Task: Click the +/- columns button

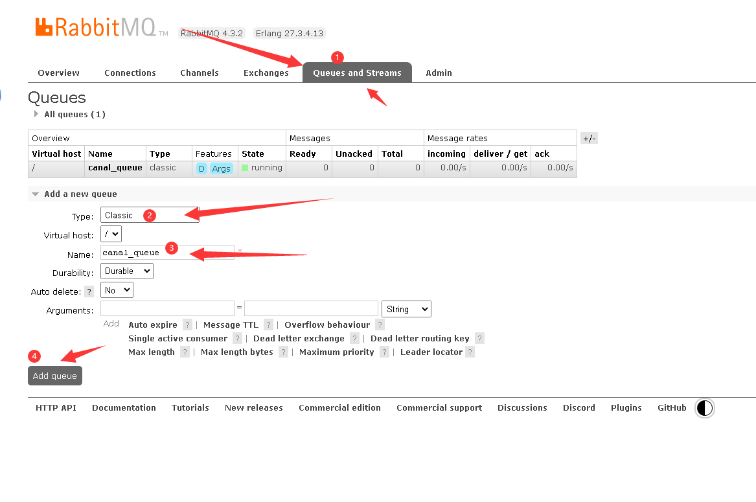Action: [589, 139]
